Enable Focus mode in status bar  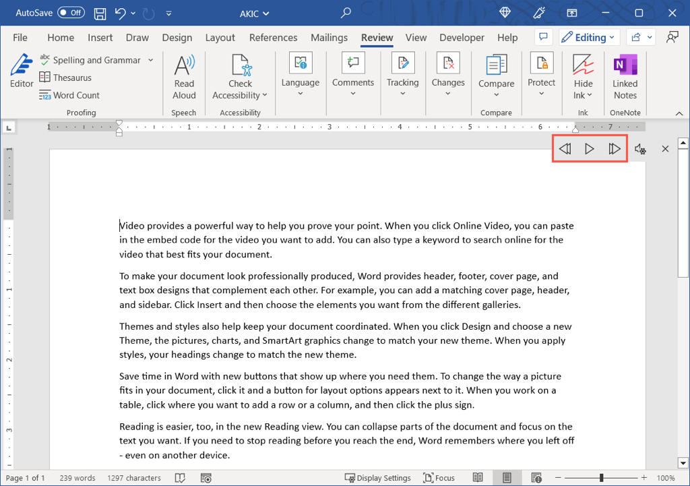pyautogui.click(x=439, y=478)
